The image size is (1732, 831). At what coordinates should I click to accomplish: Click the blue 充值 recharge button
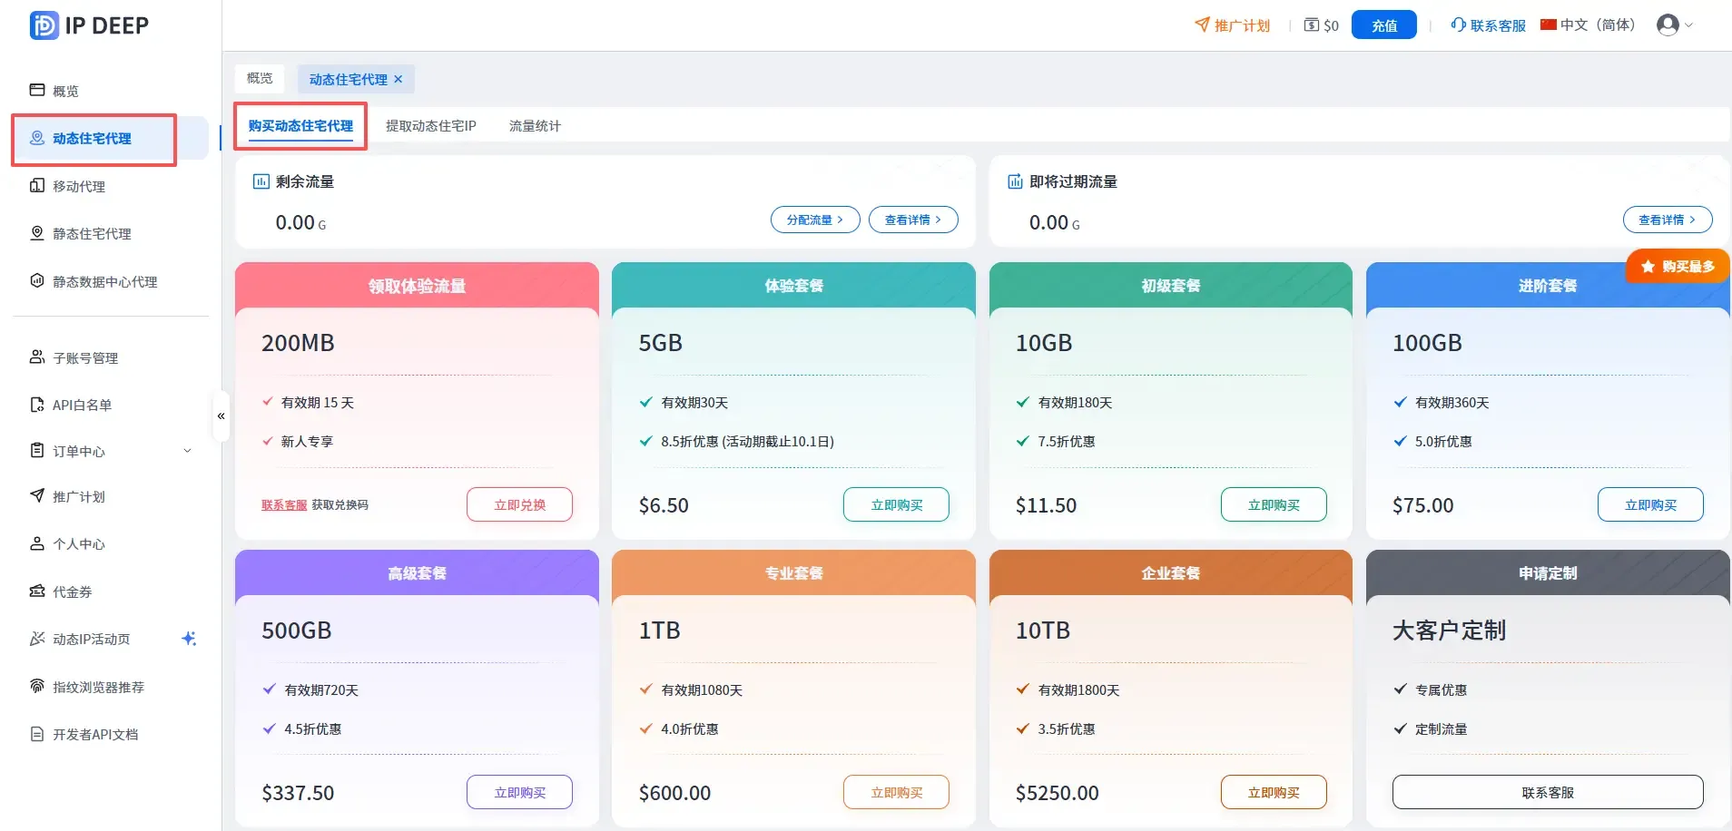[x=1384, y=24]
